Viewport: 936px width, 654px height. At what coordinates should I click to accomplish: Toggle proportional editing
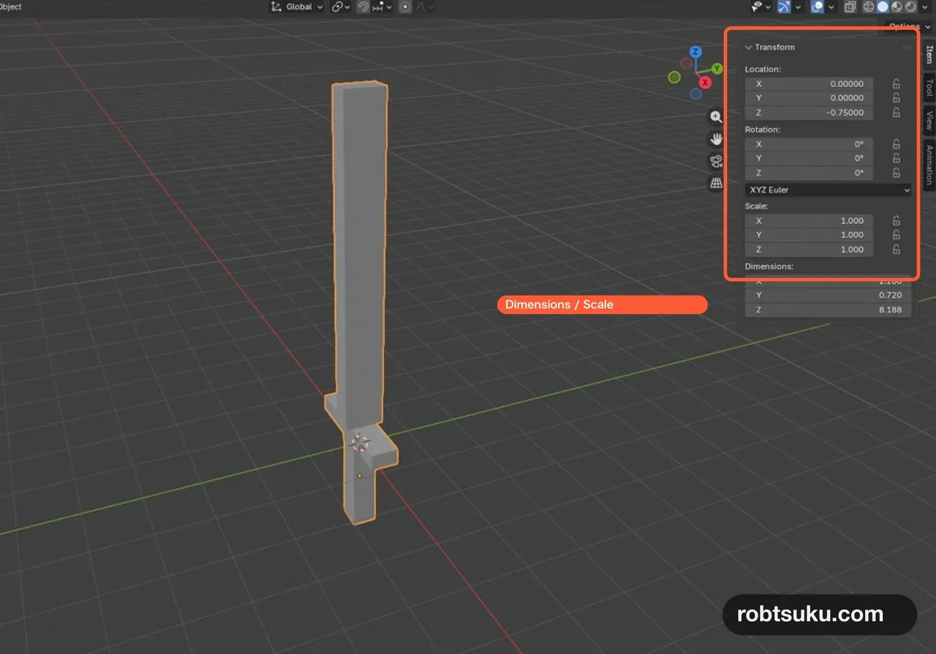point(405,7)
